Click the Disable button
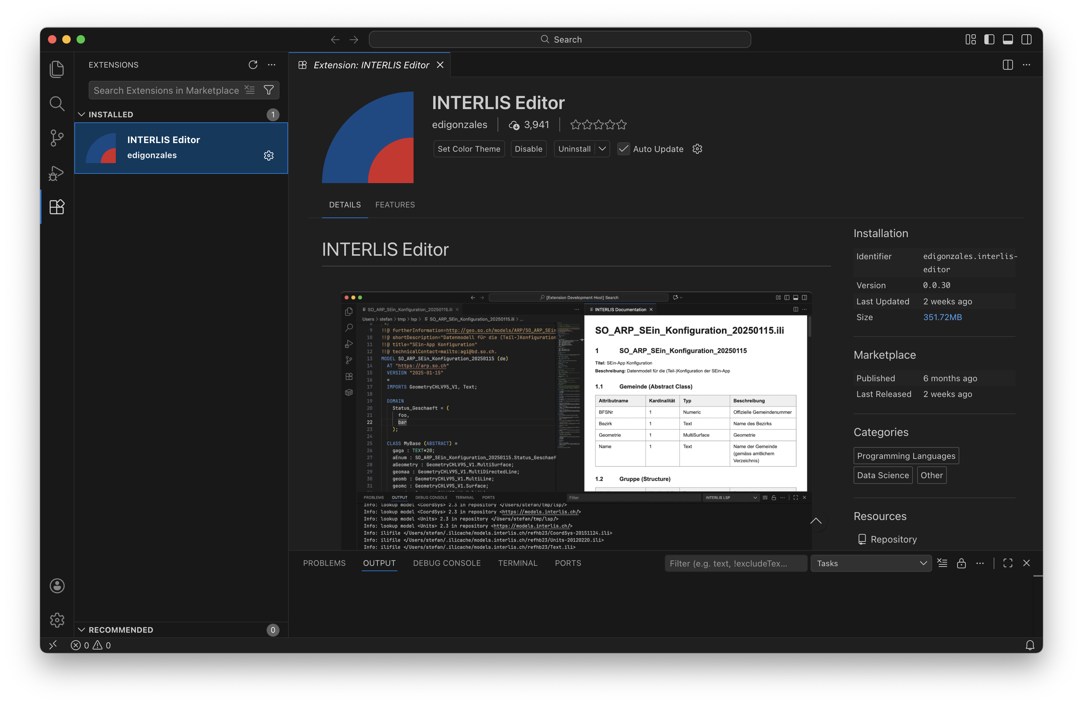 (x=528, y=149)
